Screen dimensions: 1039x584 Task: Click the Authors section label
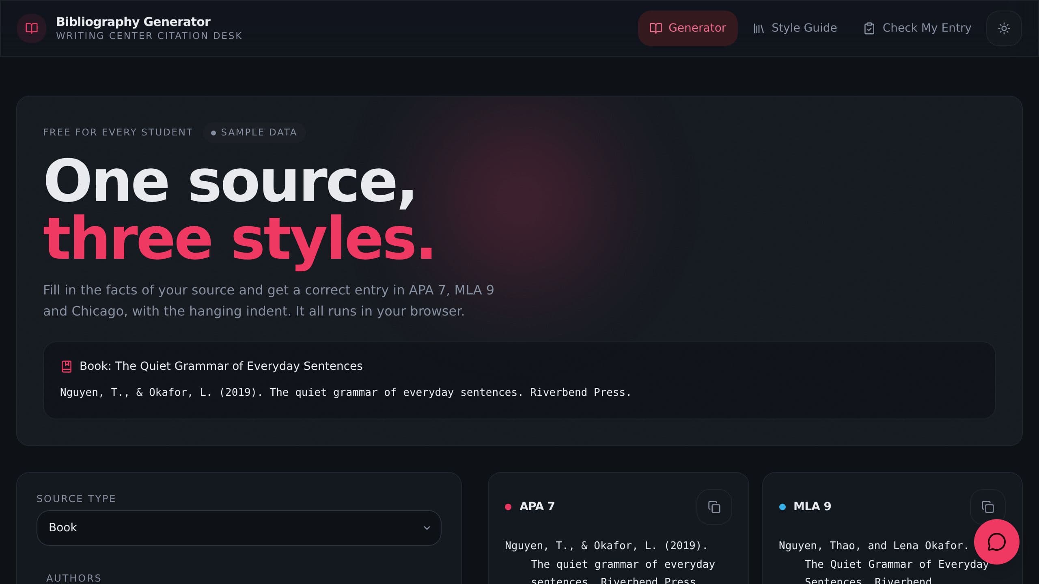coord(74,578)
